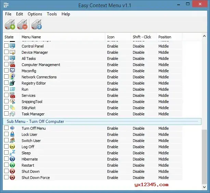This screenshot has width=210, height=193.
Task: Click the Middle position value for Hibernate
Action: point(163,159)
